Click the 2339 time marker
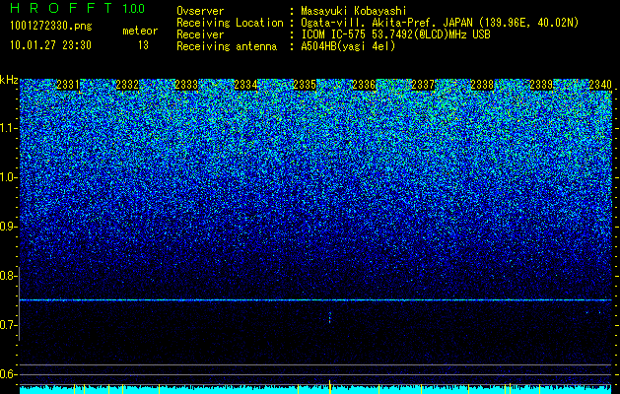 coord(541,85)
